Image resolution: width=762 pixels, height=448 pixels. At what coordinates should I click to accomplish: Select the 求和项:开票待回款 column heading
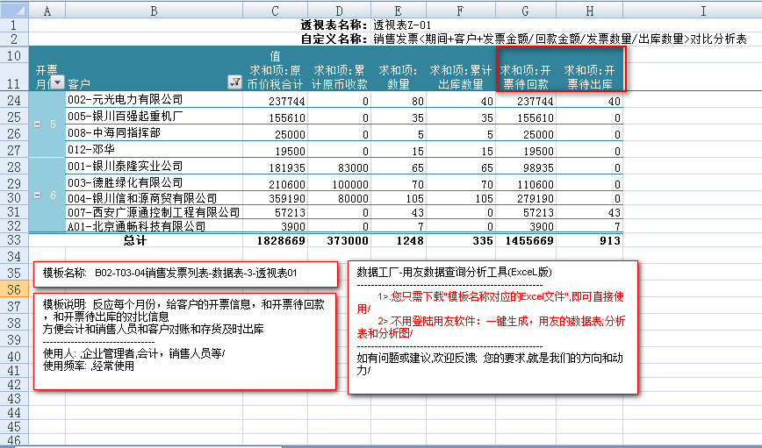526,77
